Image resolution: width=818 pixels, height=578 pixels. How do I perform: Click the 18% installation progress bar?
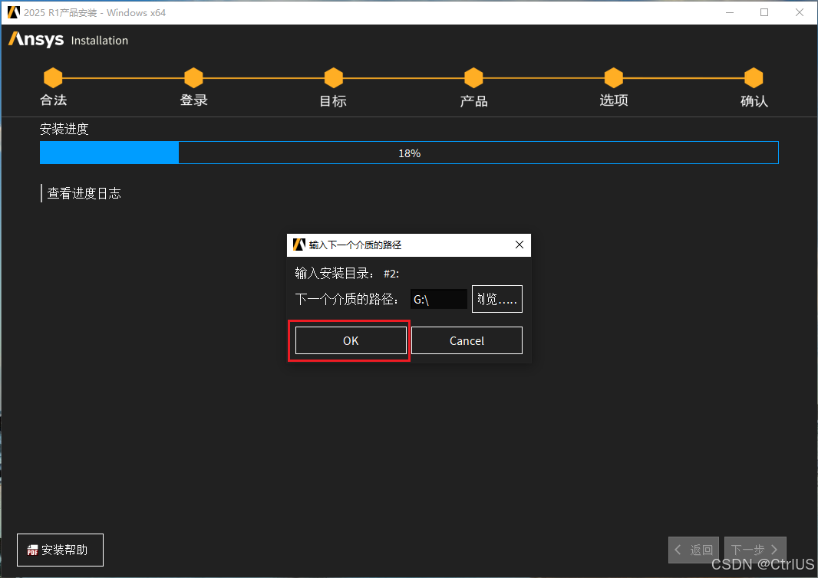pos(409,153)
